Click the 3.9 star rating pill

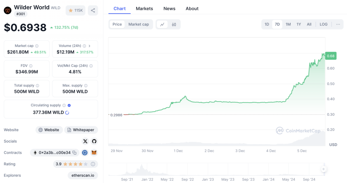point(76,164)
